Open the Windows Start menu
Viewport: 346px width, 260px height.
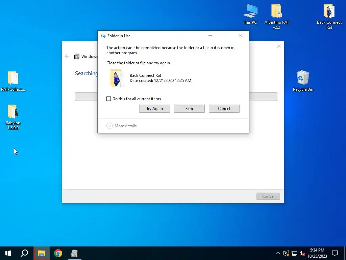tap(8, 253)
